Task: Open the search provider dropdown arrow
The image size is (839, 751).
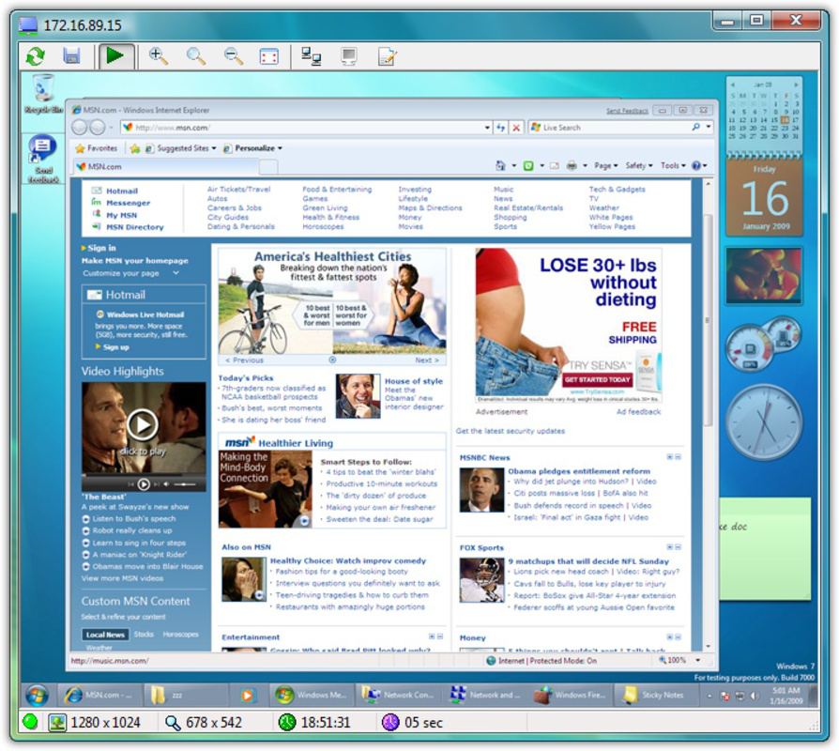Action: pos(709,127)
